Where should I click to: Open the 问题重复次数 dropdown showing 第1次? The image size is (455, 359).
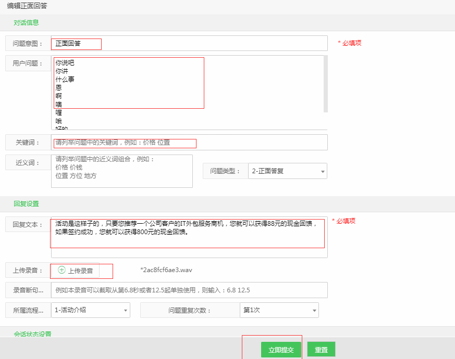coord(279,310)
